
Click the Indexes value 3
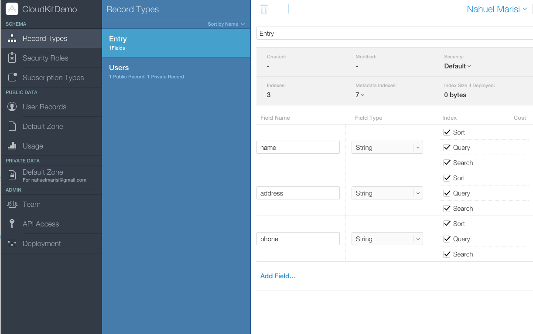(x=269, y=95)
